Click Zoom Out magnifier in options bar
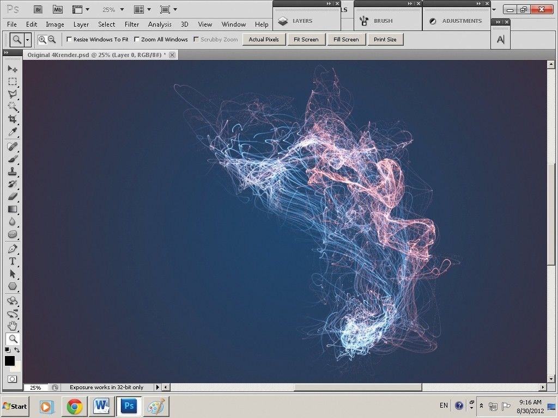The height and width of the screenshot is (418, 558). (x=52, y=39)
